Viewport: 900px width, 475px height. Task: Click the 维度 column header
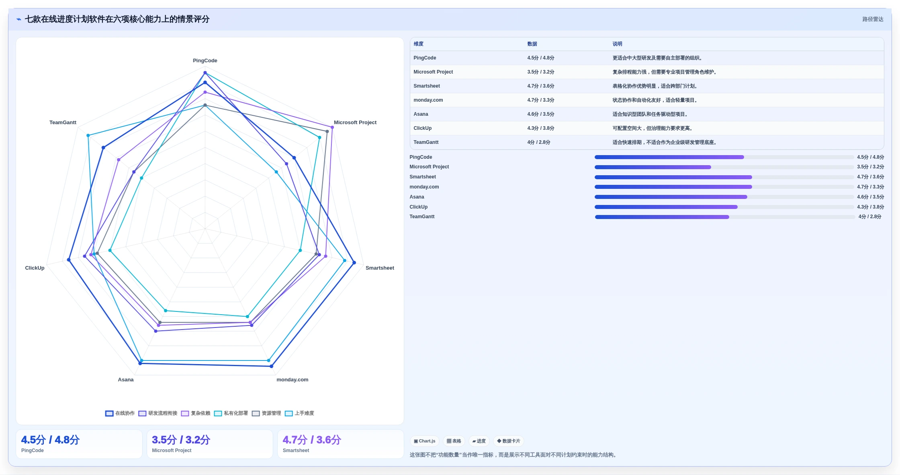418,44
